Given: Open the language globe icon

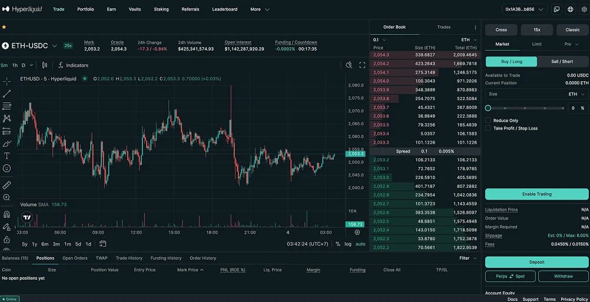Looking at the screenshot, I should tap(570, 9).
